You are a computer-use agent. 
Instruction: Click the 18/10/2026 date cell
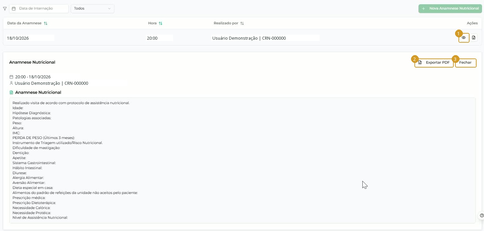pyautogui.click(x=18, y=38)
